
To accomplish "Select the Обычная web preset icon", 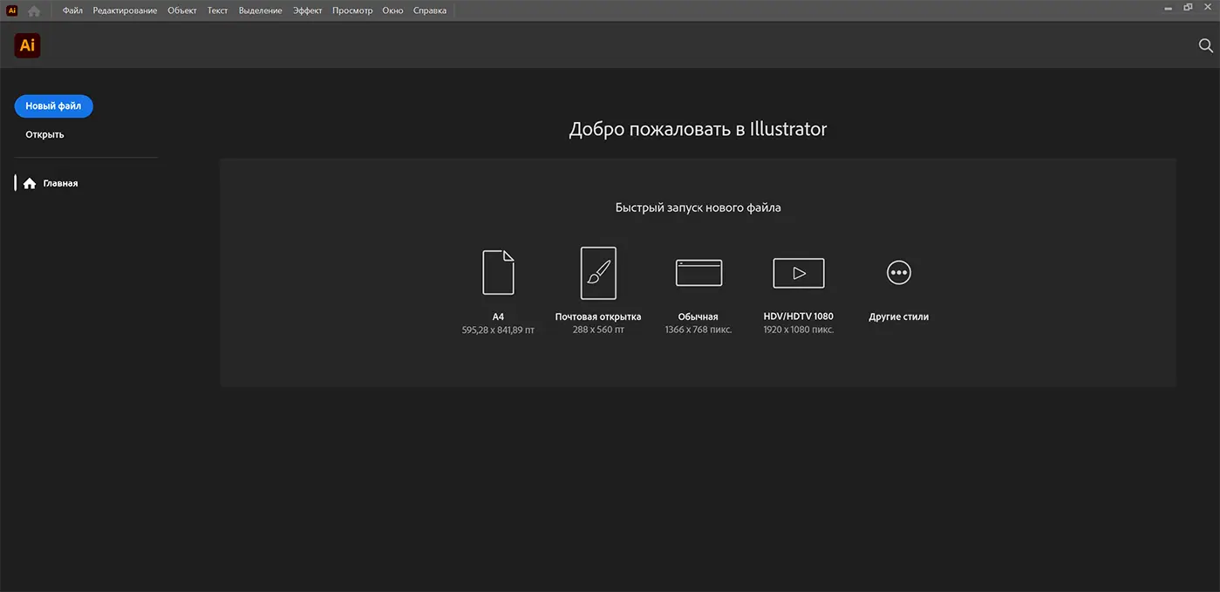I will (699, 273).
